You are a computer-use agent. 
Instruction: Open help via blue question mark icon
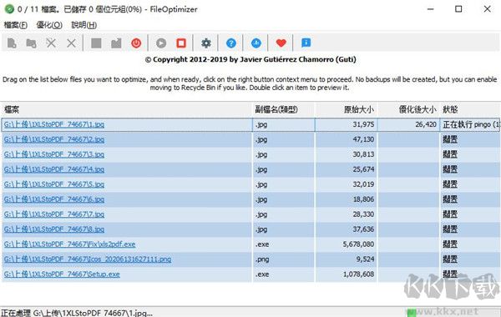231,43
